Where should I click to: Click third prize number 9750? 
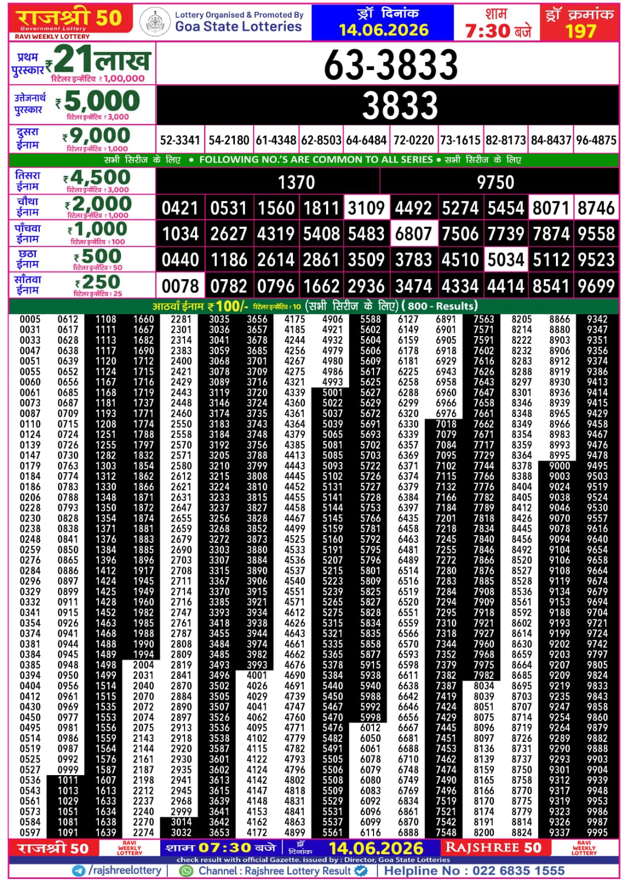495,182
